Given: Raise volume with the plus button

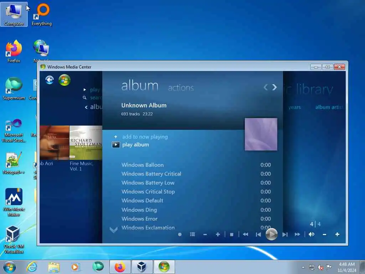Looking at the screenshot, I should pos(337,234).
